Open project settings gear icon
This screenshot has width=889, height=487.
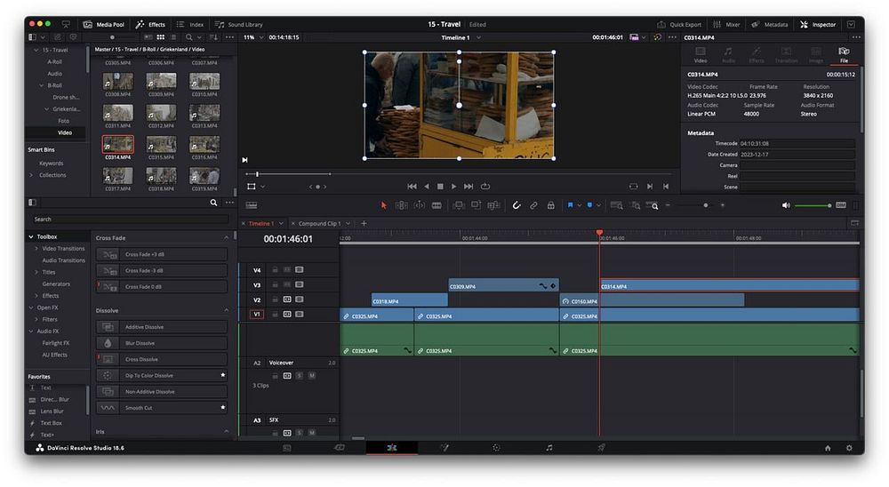tap(848, 448)
